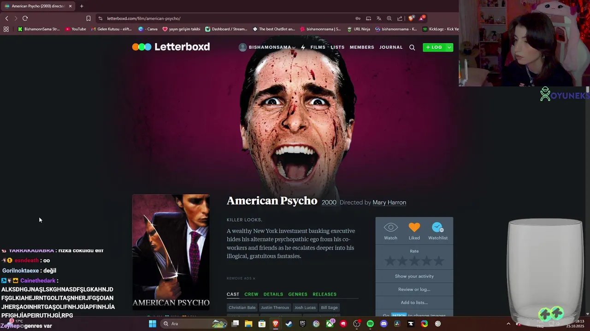Open the Gelen Kutusu Gmail bookmark
Viewport: 590px width, 331px height.
112,29
